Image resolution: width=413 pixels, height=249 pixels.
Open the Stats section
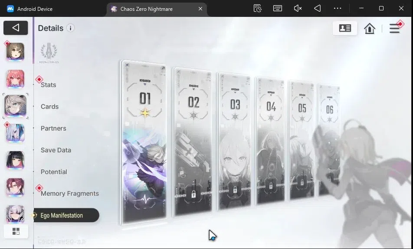[49, 85]
